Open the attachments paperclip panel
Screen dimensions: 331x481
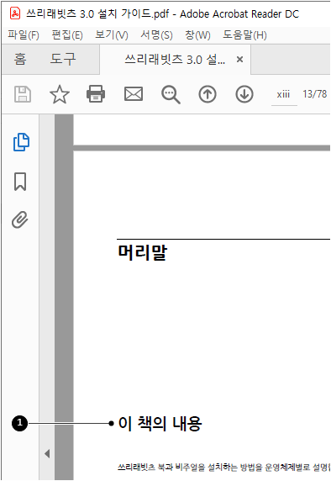click(20, 219)
